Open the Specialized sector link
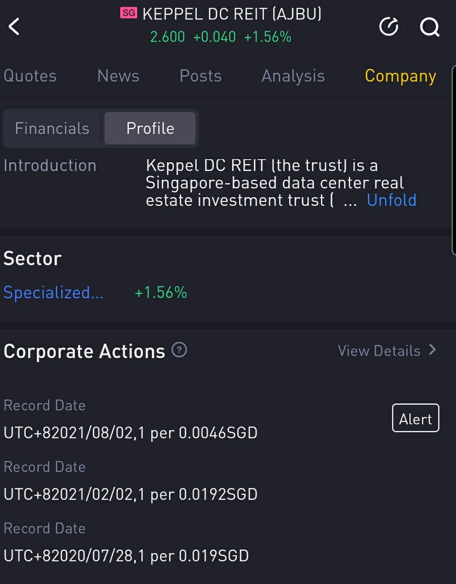This screenshot has height=584, width=456. pyautogui.click(x=53, y=293)
